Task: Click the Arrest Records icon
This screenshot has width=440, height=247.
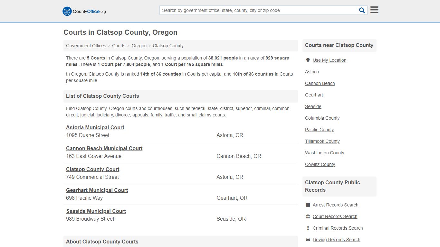Action: 308,205
